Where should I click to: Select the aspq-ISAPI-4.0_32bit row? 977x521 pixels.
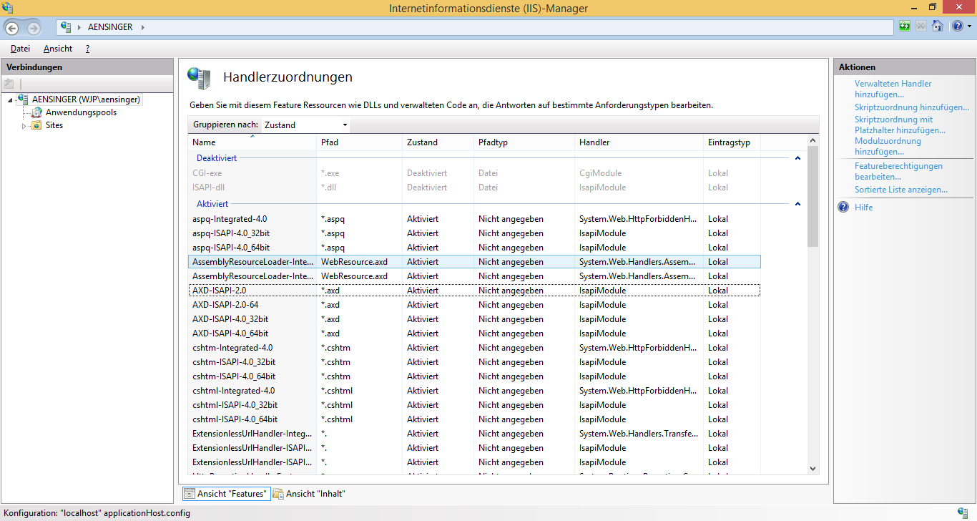click(474, 233)
